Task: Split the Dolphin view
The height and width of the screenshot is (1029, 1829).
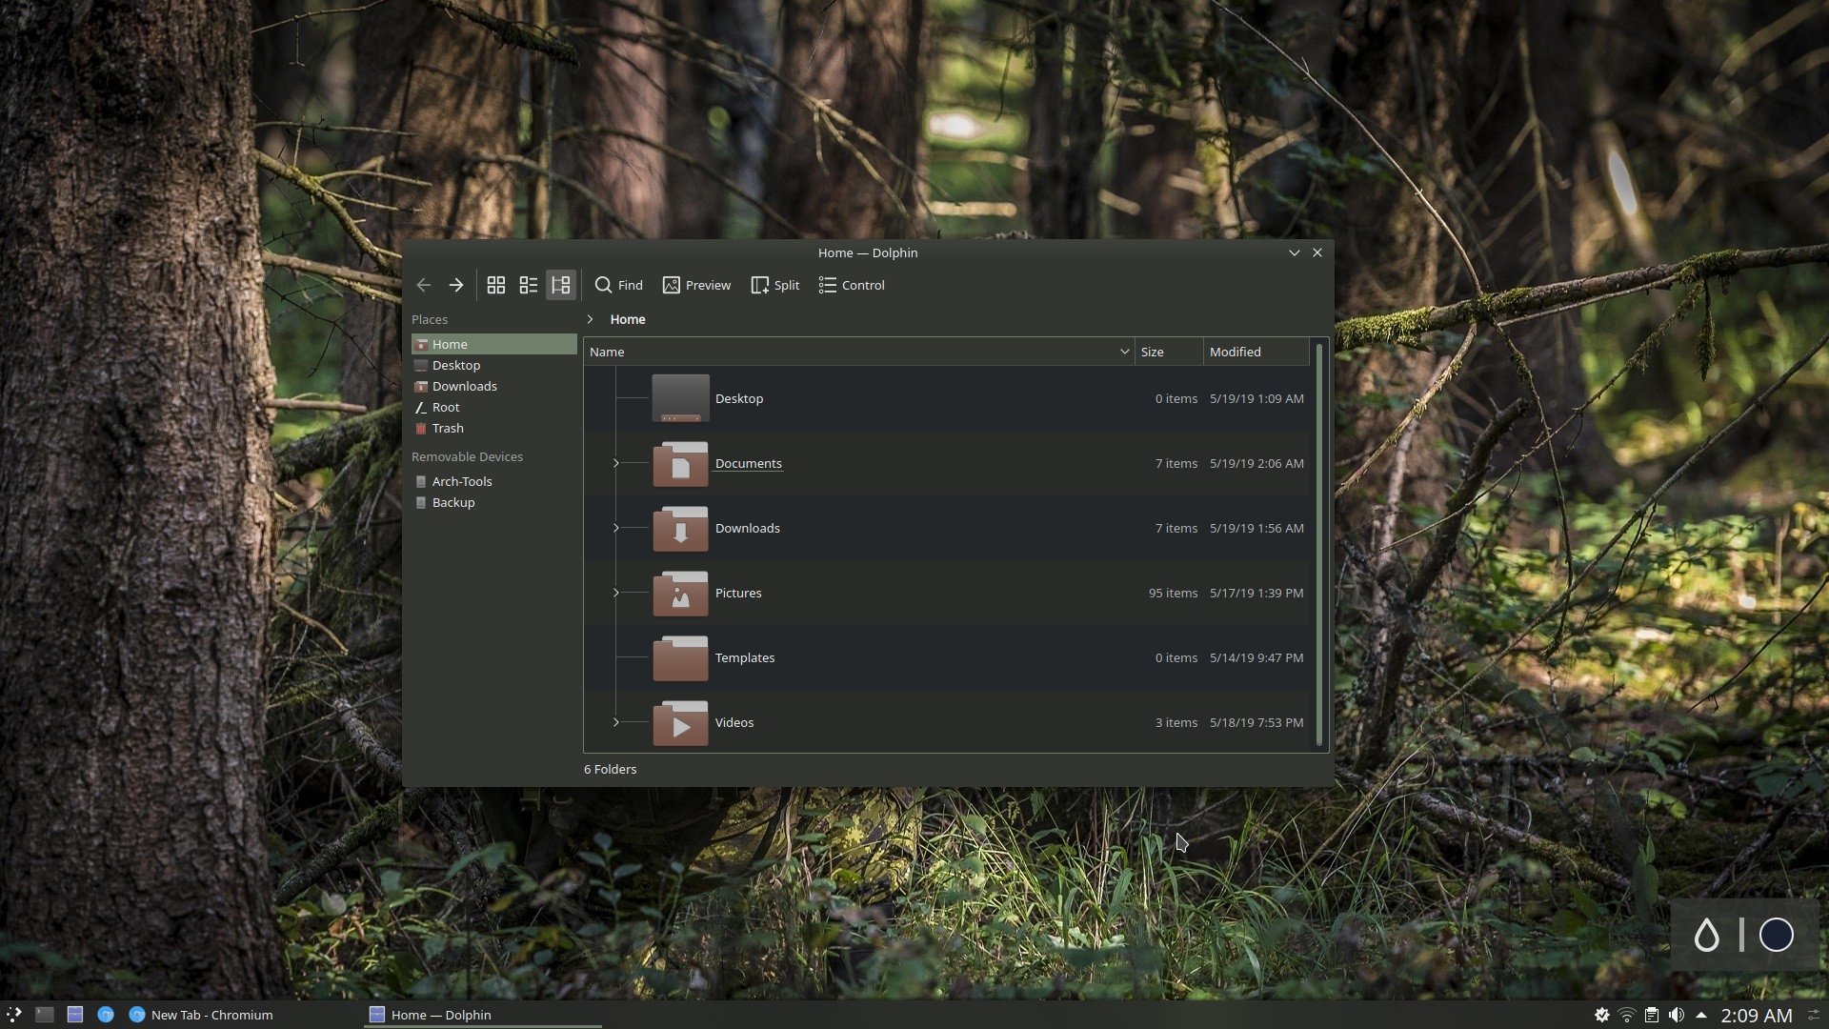Action: pyautogui.click(x=775, y=285)
